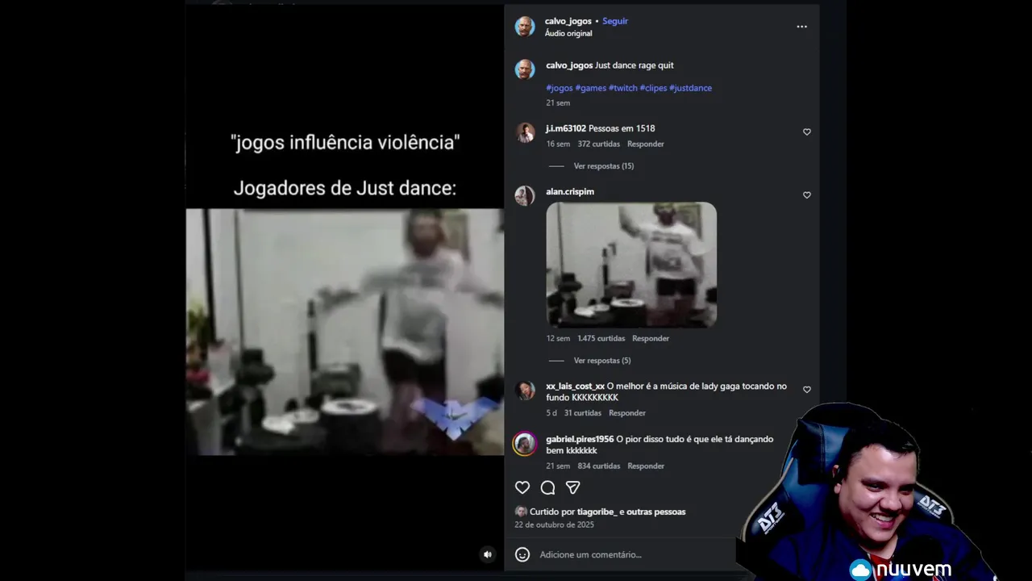This screenshot has height=581, width=1032.
Task: Like alan.crispim's comment
Action: [x=806, y=195]
